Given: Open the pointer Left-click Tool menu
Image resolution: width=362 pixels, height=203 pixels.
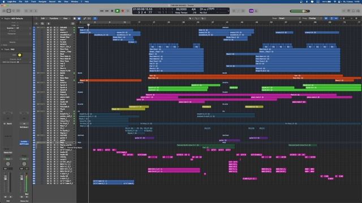Looking at the screenshot, I should (x=190, y=19).
